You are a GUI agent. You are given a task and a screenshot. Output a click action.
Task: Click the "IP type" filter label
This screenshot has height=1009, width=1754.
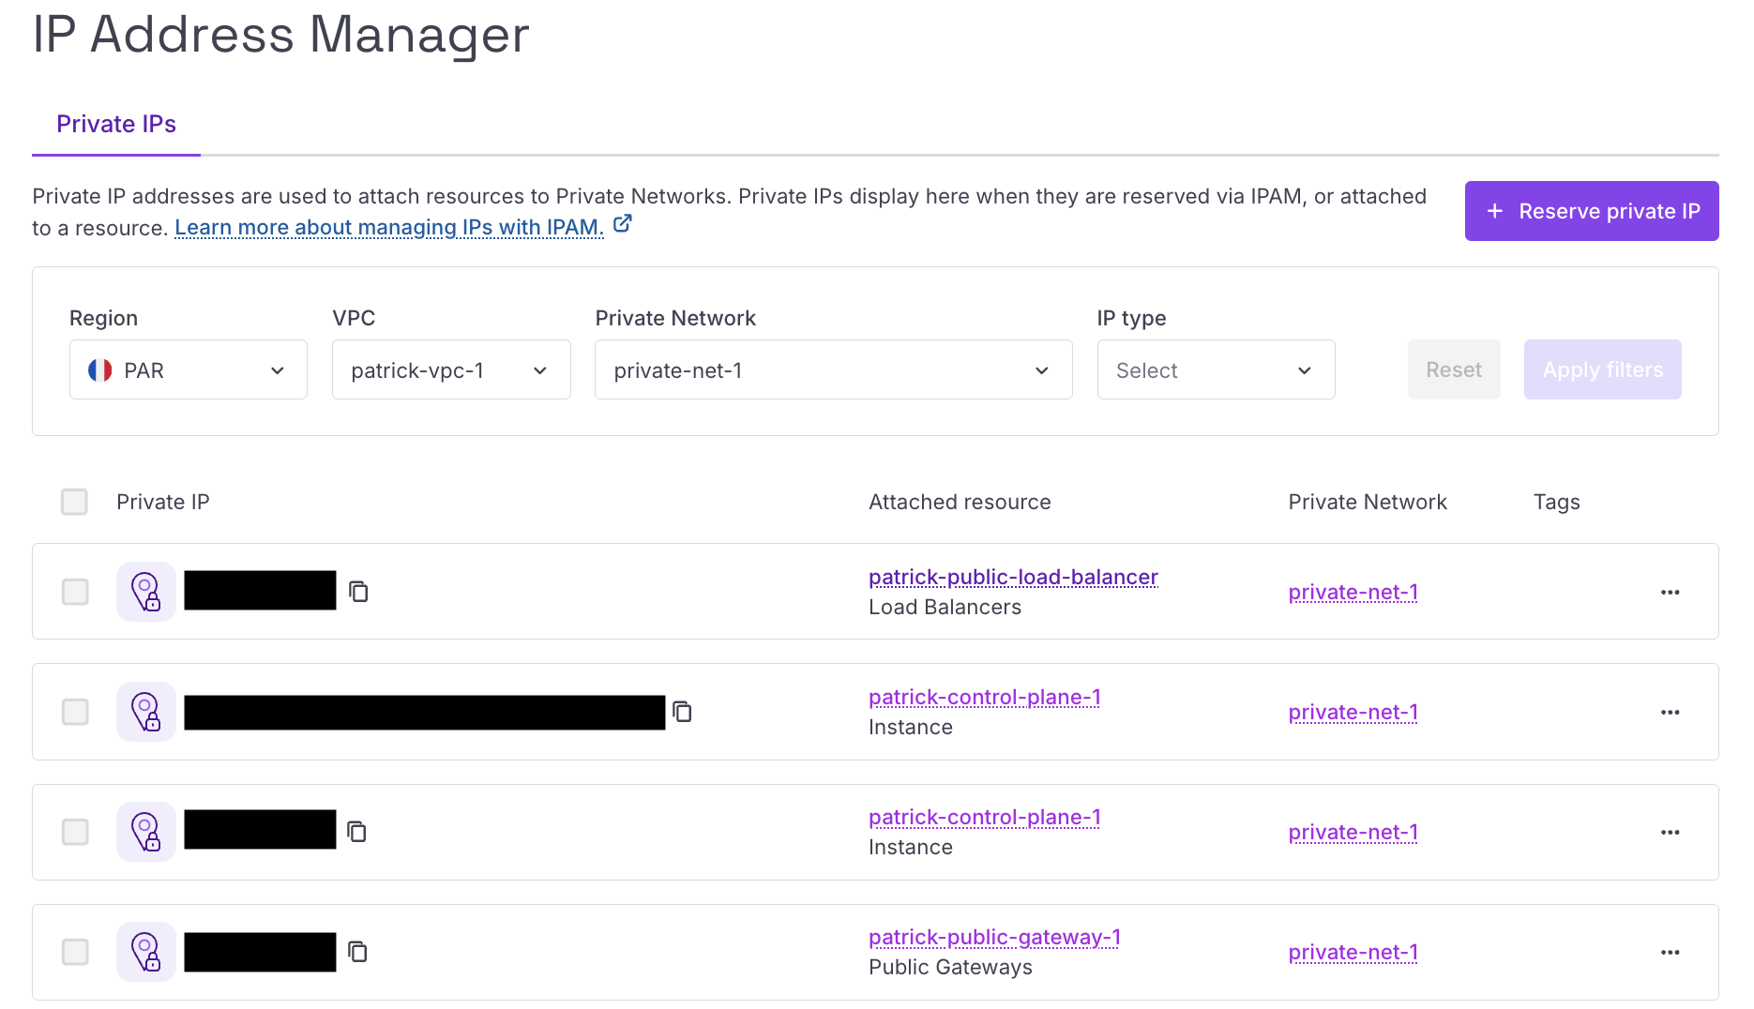coord(1131,318)
